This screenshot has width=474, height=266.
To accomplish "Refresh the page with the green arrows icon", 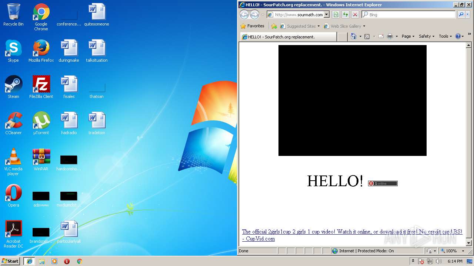I will [x=346, y=14].
